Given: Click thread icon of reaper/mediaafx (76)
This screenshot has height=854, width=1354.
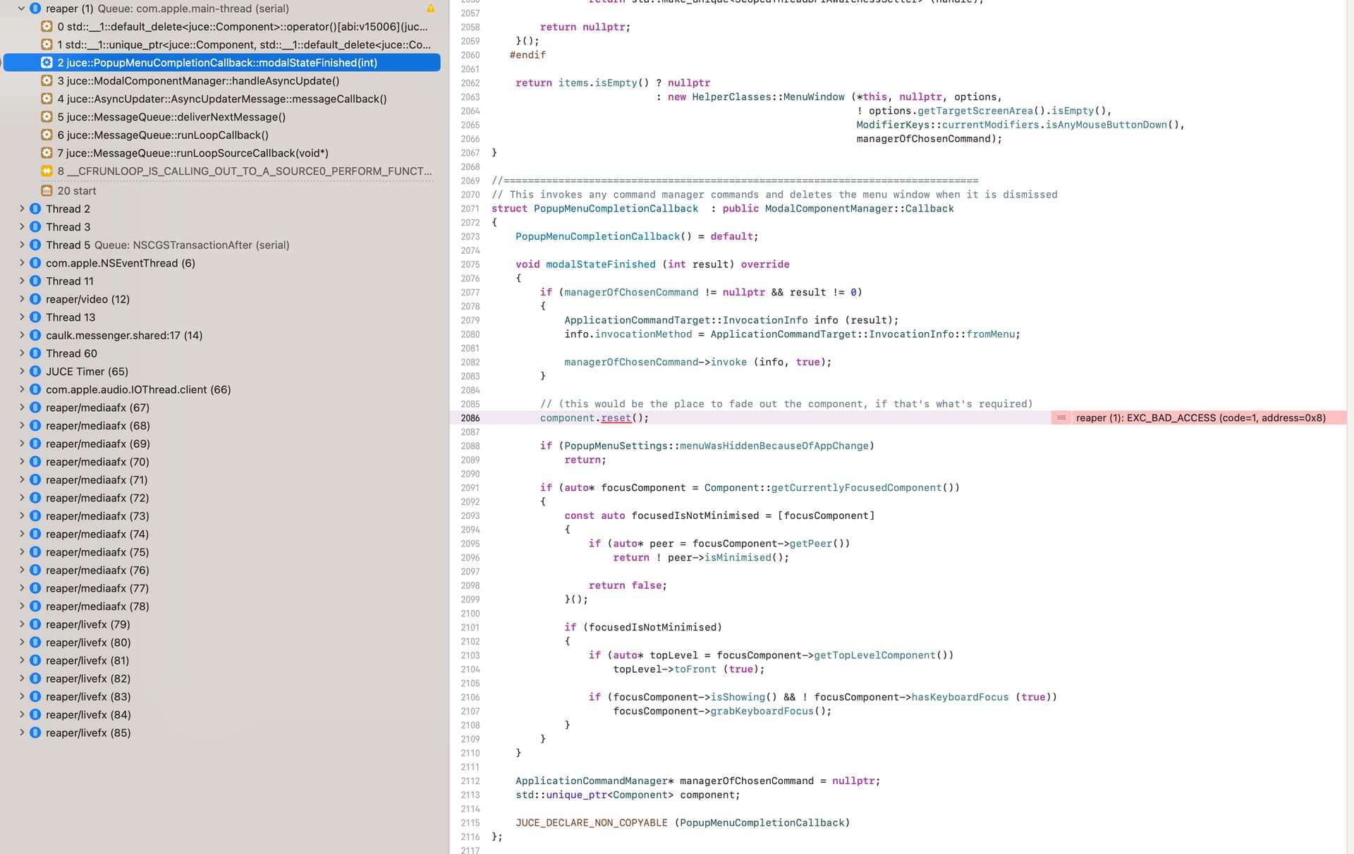Looking at the screenshot, I should (35, 571).
